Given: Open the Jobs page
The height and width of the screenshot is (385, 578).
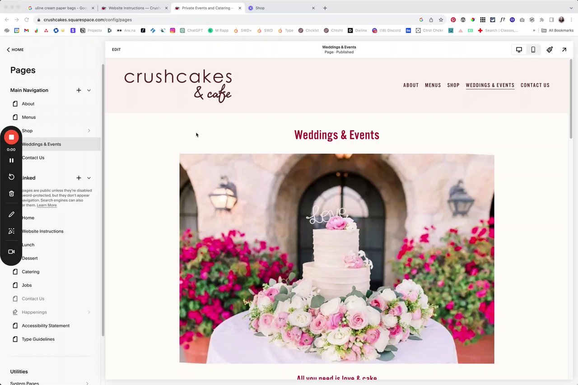Looking at the screenshot, I should (27, 285).
